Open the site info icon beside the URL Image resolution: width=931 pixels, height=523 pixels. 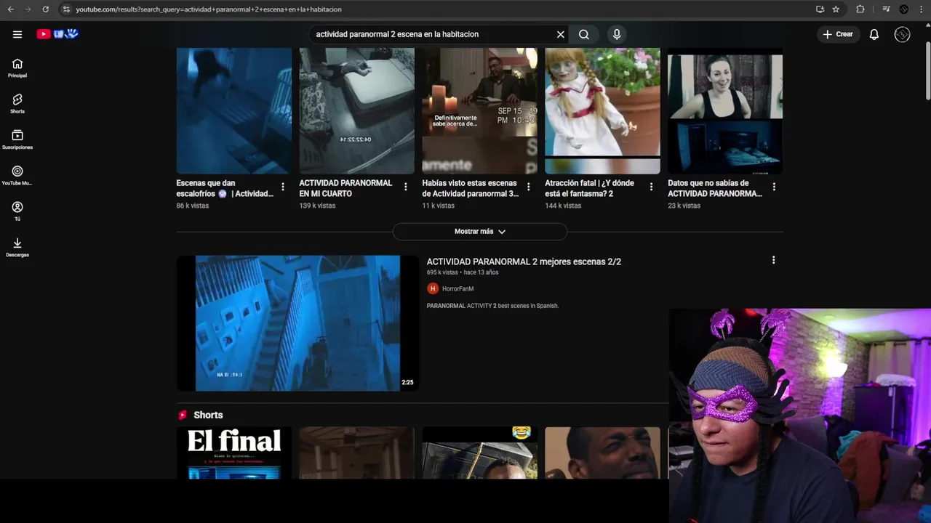66,9
